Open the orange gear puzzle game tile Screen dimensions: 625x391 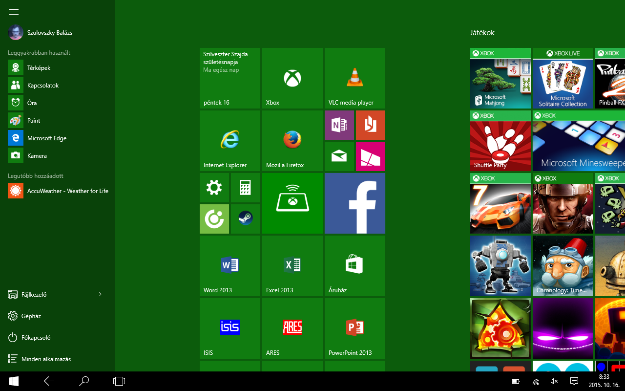pos(500,328)
